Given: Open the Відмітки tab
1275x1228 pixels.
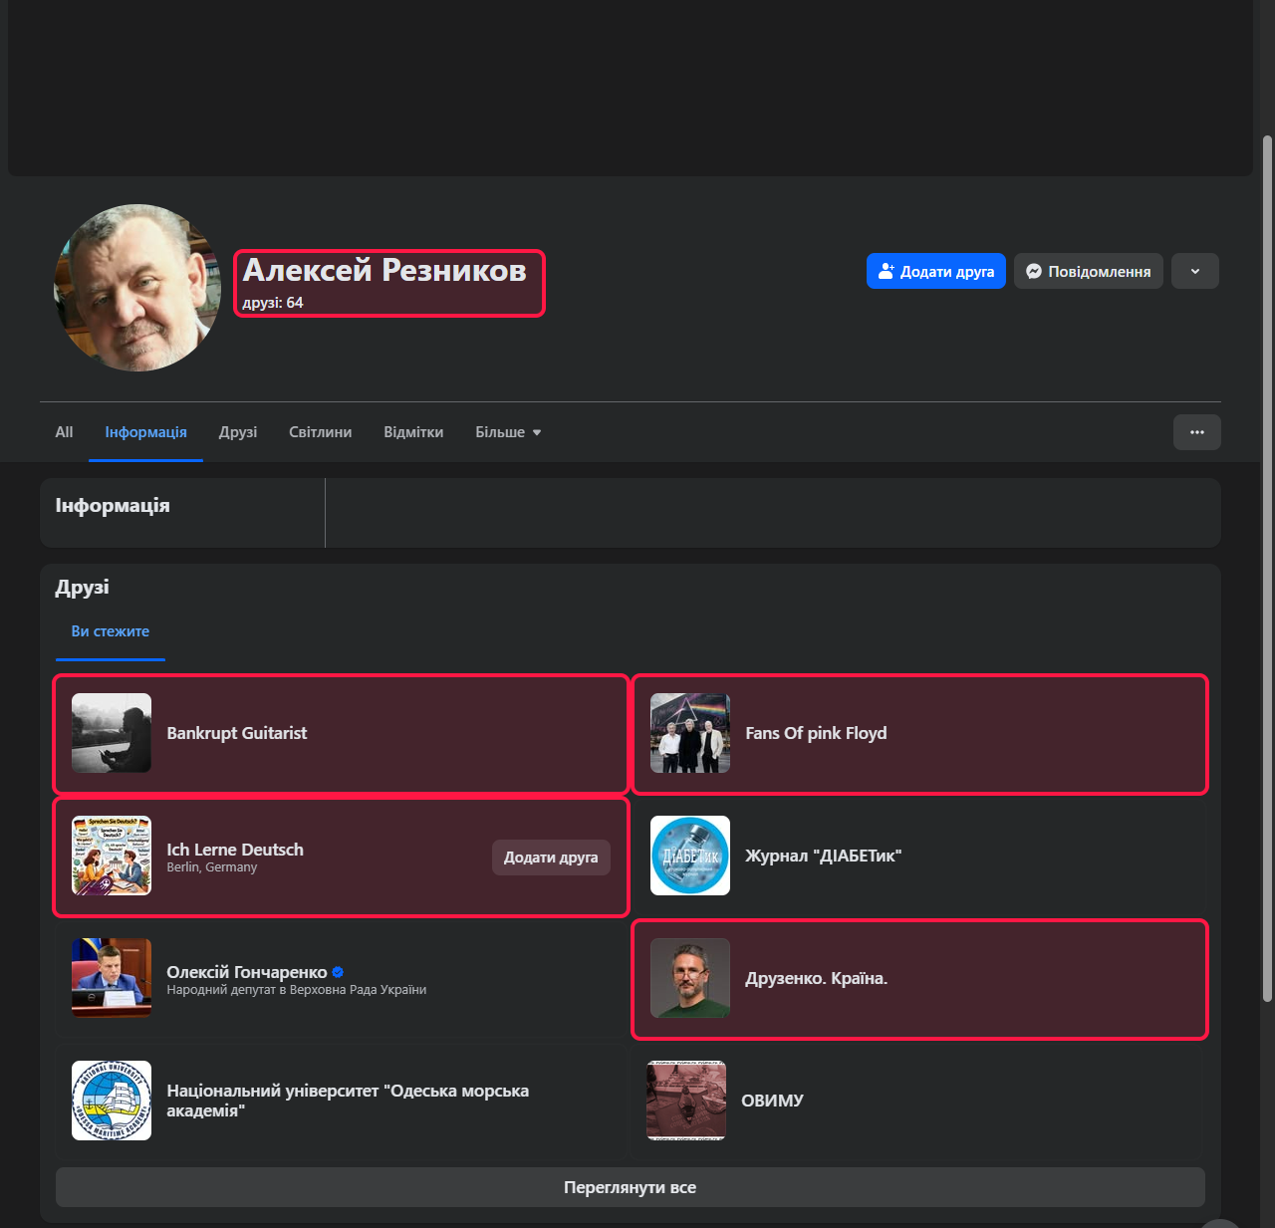Looking at the screenshot, I should click(413, 432).
